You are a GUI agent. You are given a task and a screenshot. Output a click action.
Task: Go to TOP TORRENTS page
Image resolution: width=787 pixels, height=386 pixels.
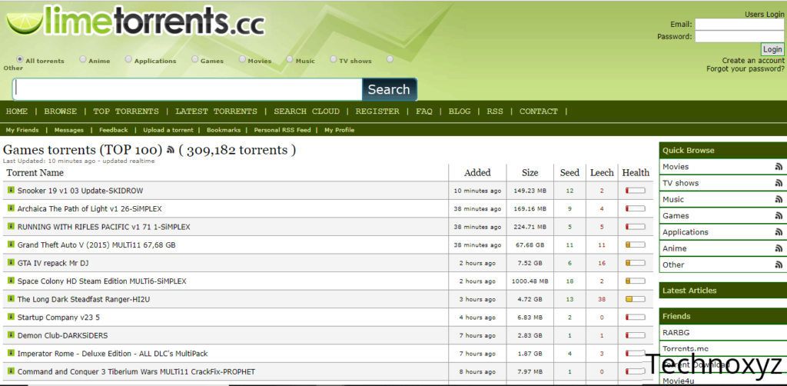point(126,111)
